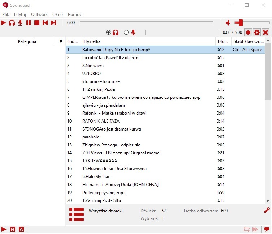Toggle the H button in the status bar
The width and height of the screenshot is (272, 234).
(x=13, y=229)
